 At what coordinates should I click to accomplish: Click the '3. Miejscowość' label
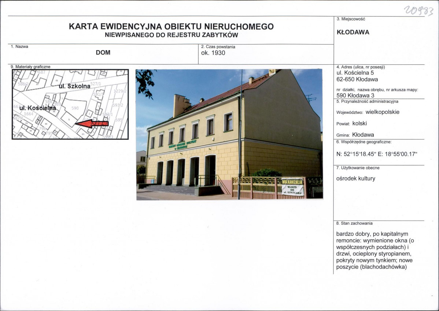pyautogui.click(x=351, y=19)
